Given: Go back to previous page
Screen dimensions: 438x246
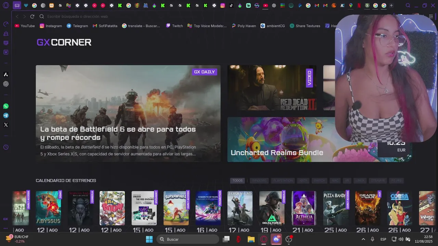Looking at the screenshot, I should (x=17, y=16).
